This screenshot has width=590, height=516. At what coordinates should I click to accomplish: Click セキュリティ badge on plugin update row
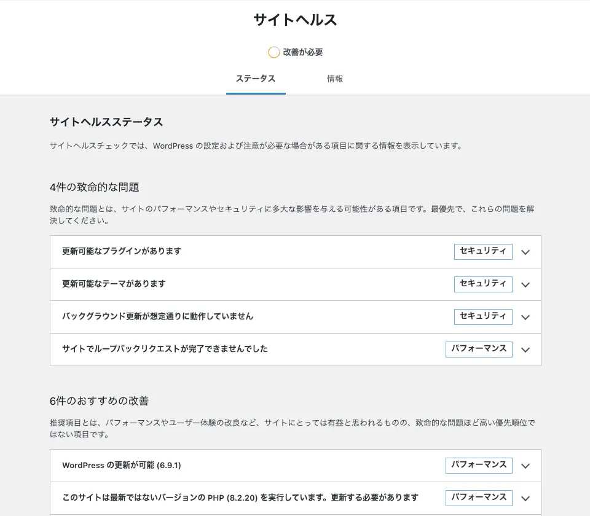[x=482, y=251]
